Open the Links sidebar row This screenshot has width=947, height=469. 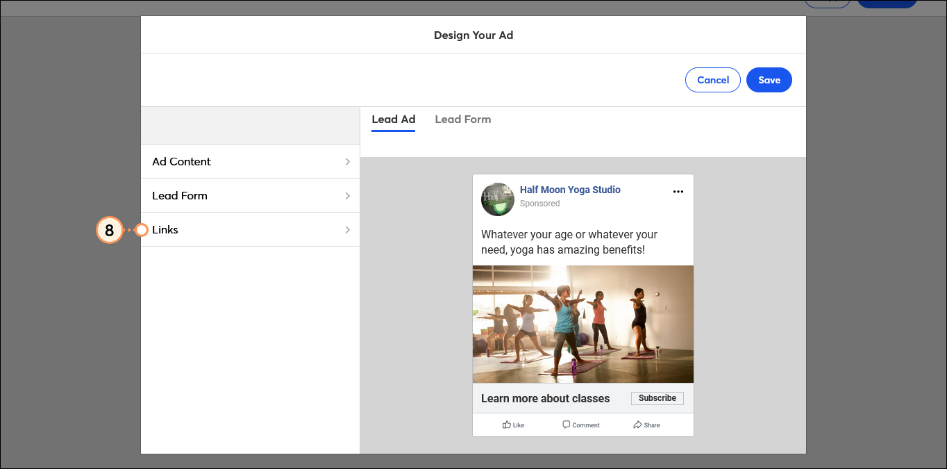point(250,229)
